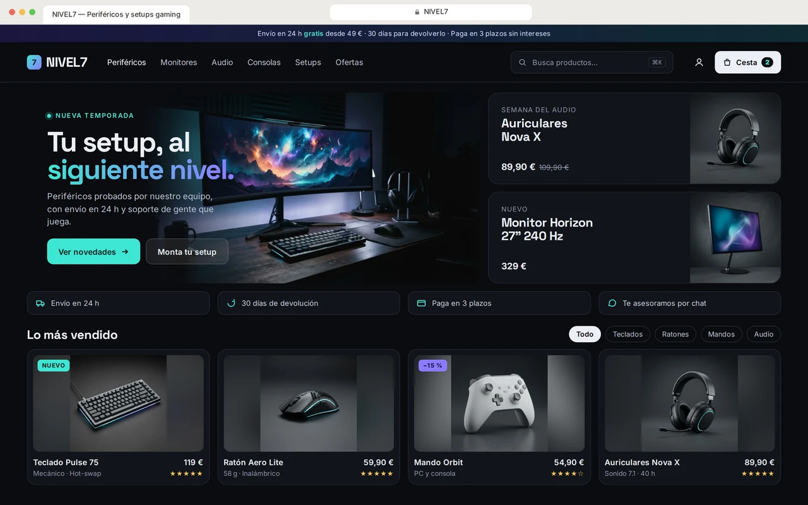
Task: Click the Ver novedades button
Action: 93,251
